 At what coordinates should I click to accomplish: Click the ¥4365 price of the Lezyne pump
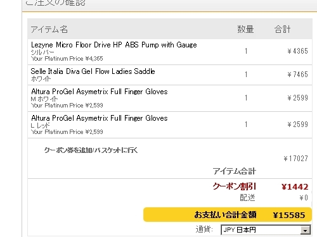point(297,51)
